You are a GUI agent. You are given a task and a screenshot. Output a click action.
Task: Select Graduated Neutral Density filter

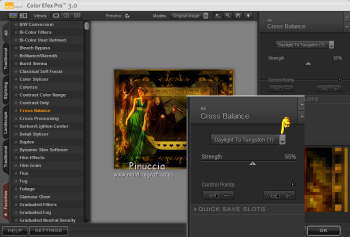[47, 220]
